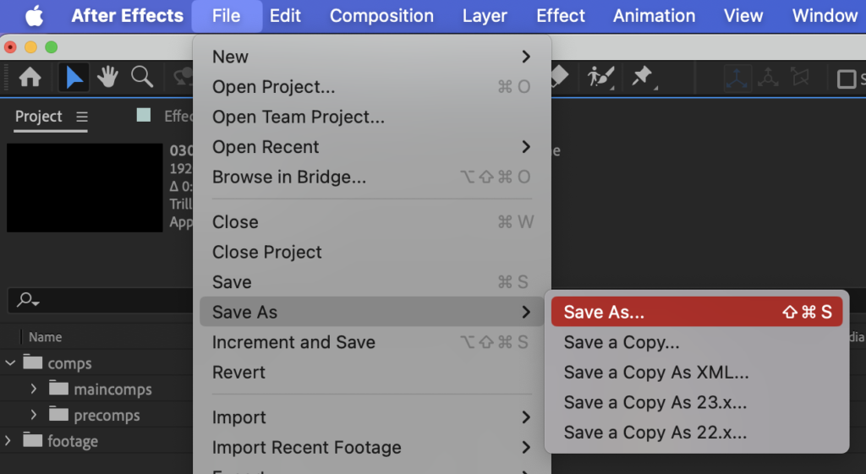The image size is (866, 474).
Task: Click the project search field
Action: pos(101,300)
